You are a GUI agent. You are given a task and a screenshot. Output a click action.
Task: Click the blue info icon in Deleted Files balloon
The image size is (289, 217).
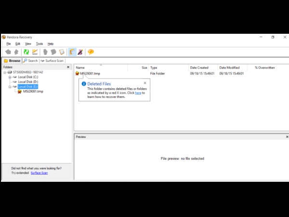(84, 84)
